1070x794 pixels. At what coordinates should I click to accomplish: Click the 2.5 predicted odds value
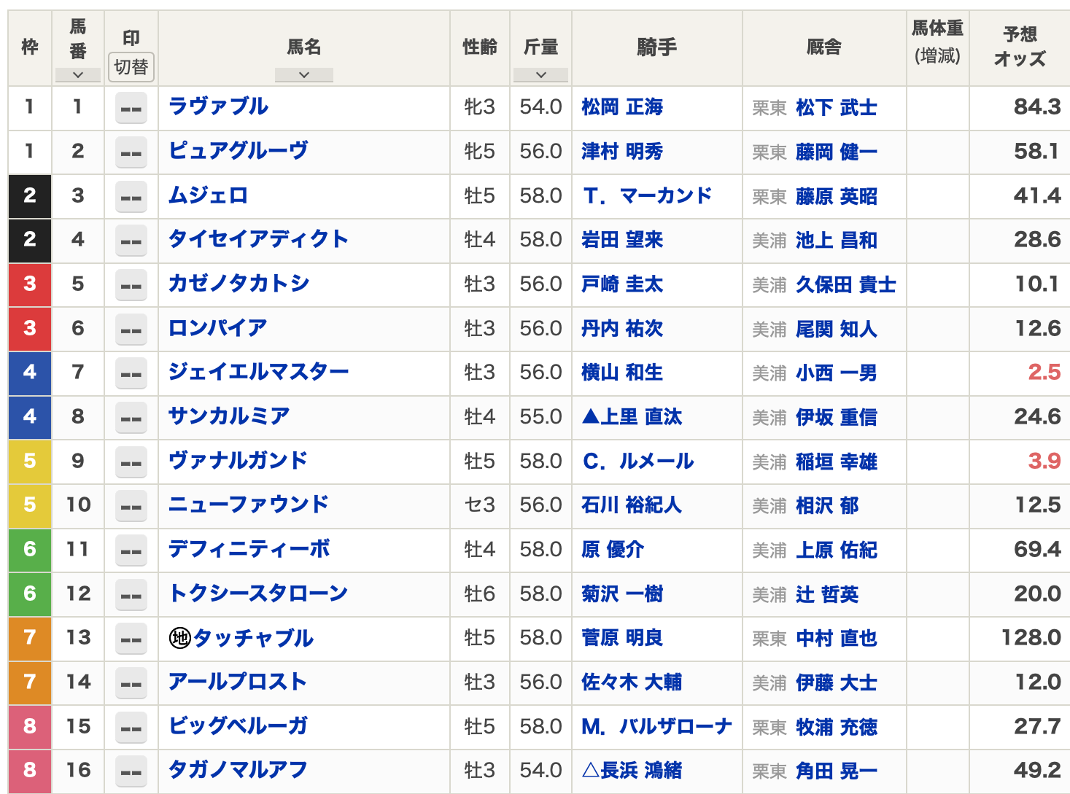click(1044, 373)
